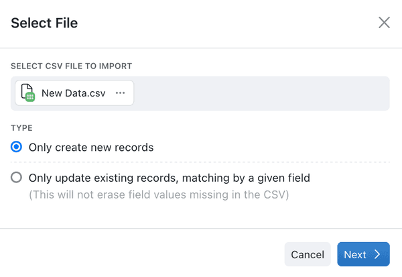Click the dashed divider between type options
Screen dimensions: 402x277
200,162
